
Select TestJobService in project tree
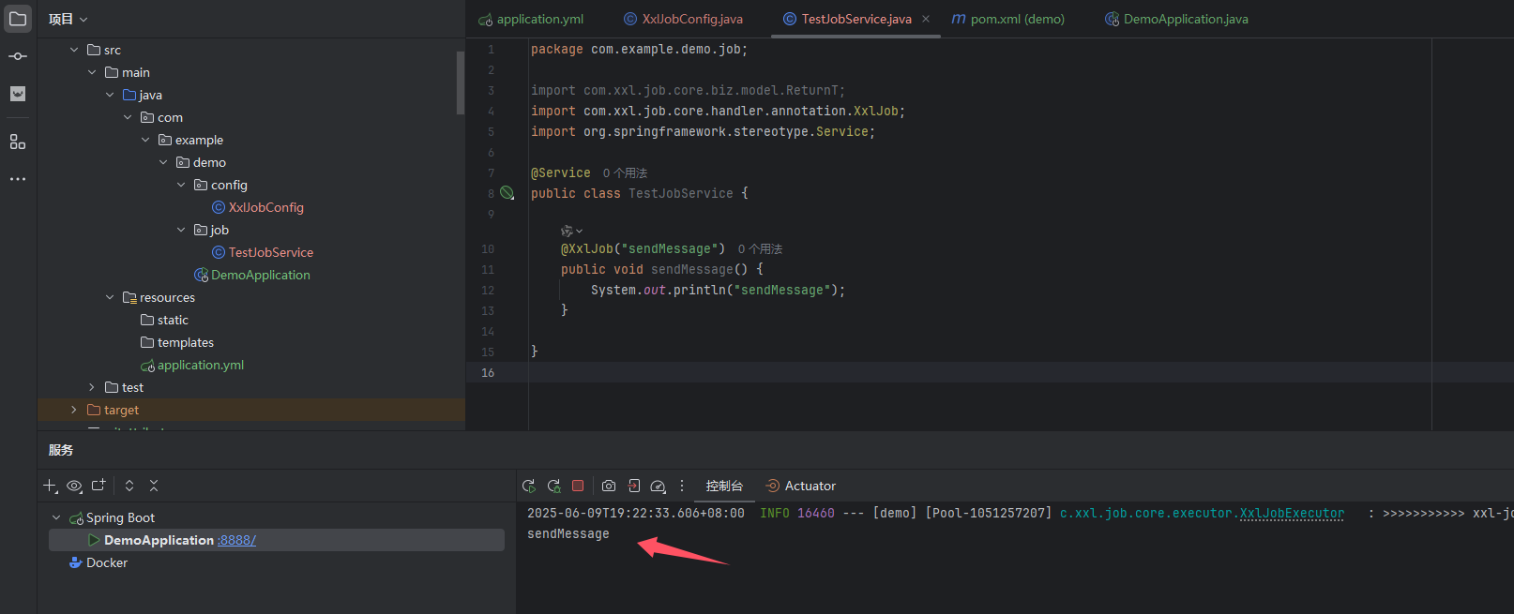click(x=271, y=252)
